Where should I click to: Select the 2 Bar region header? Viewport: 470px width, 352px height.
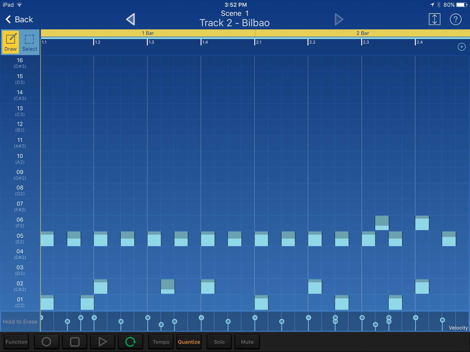(362, 33)
